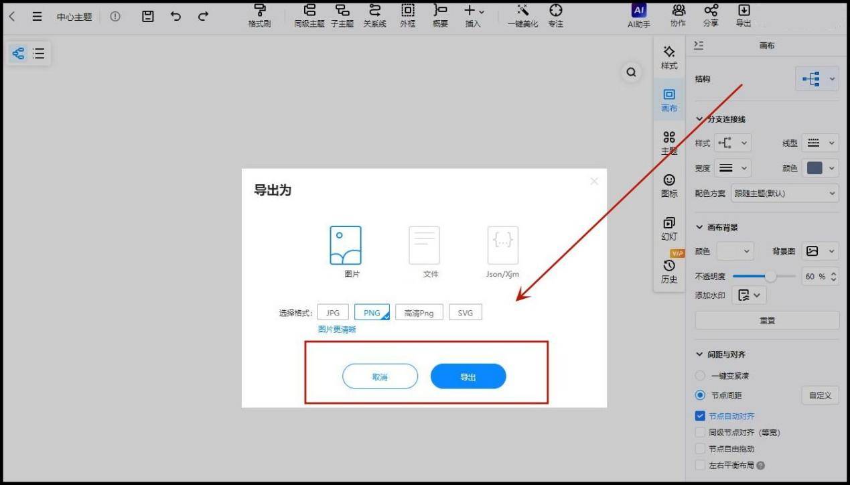This screenshot has width=850, height=485.
Task: Save the mind map with the disk icon
Action: click(x=148, y=17)
